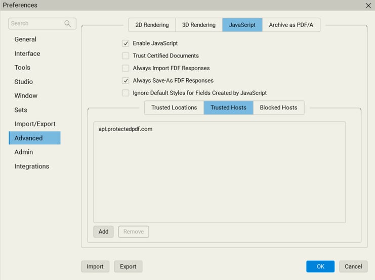The height and width of the screenshot is (280, 375).
Task: Click the Search preferences field
Action: (43, 23)
